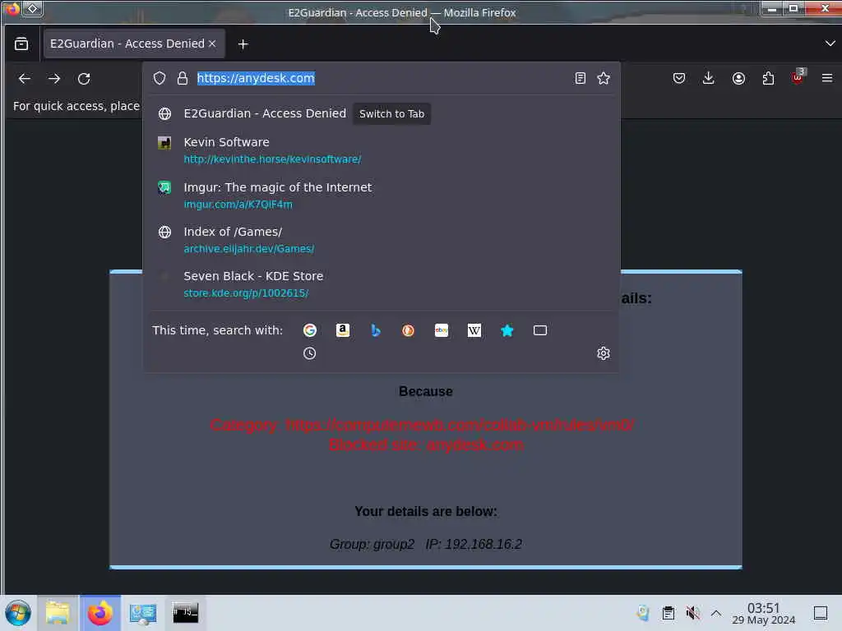Search this time with Google
The image size is (842, 631).
(309, 330)
